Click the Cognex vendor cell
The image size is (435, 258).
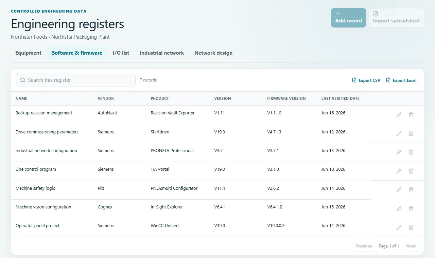pyautogui.click(x=105, y=207)
